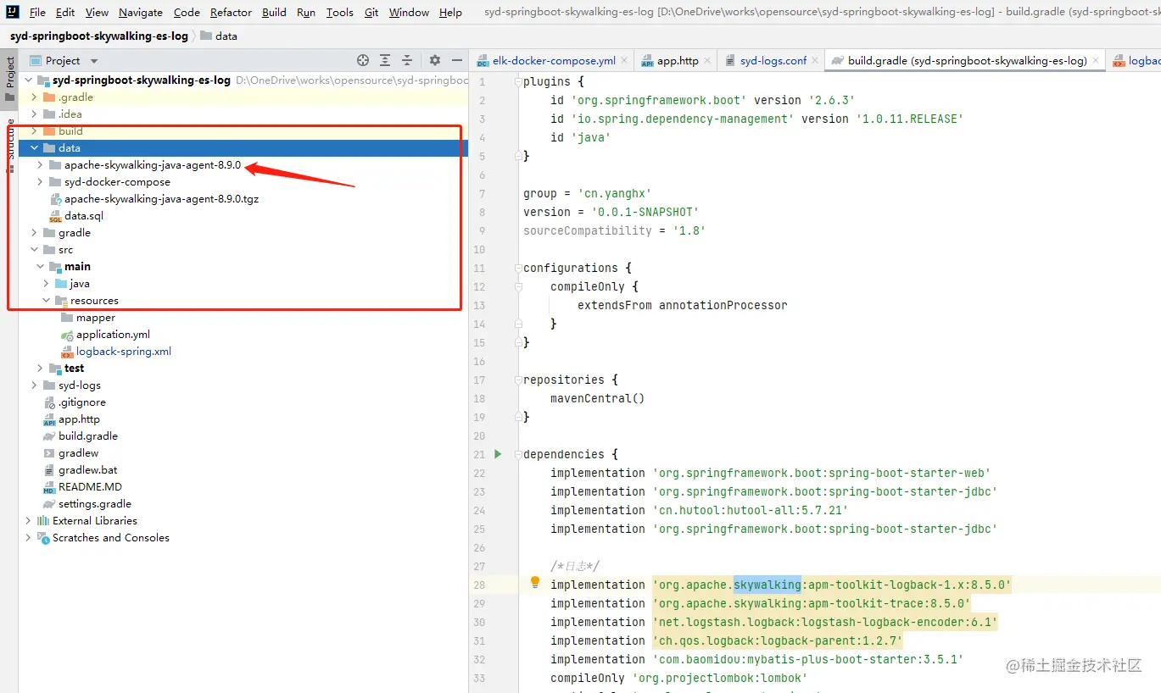Expand Scratches and Consoles node
1161x693 pixels.
pos(28,538)
